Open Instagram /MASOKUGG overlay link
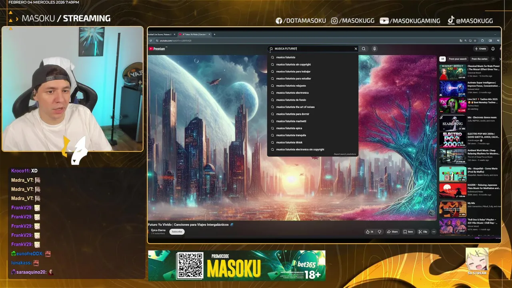512x288 pixels. [353, 21]
